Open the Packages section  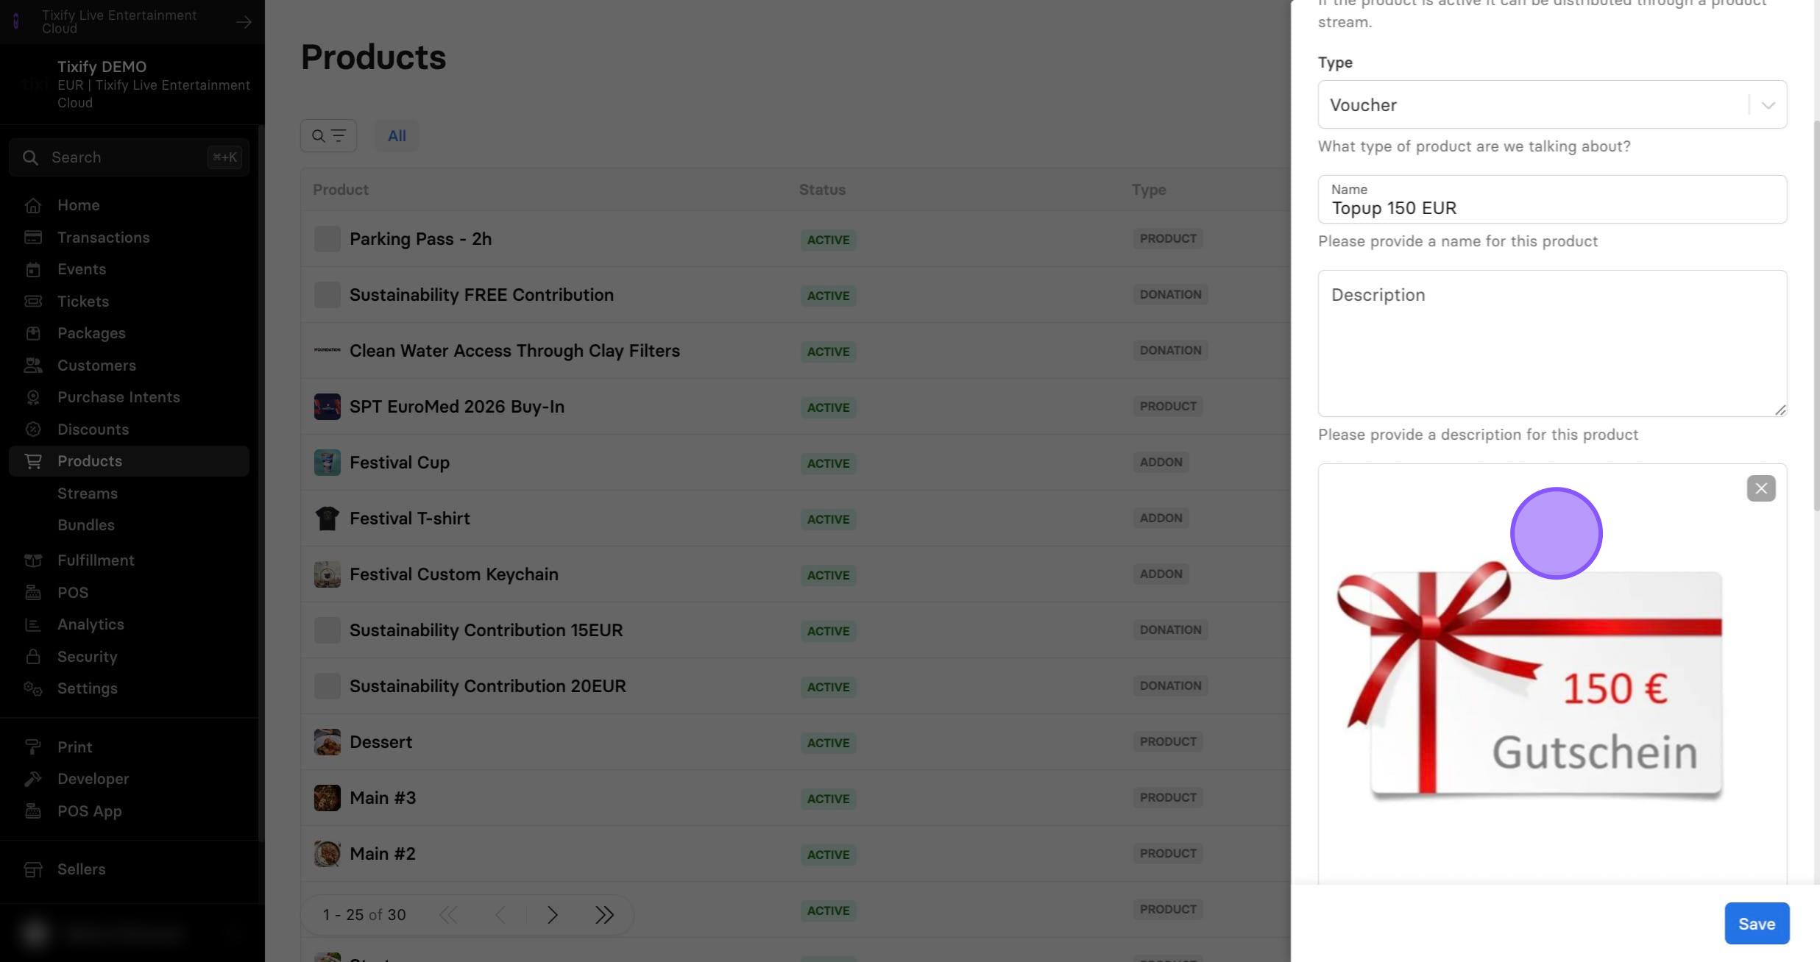[x=129, y=333]
